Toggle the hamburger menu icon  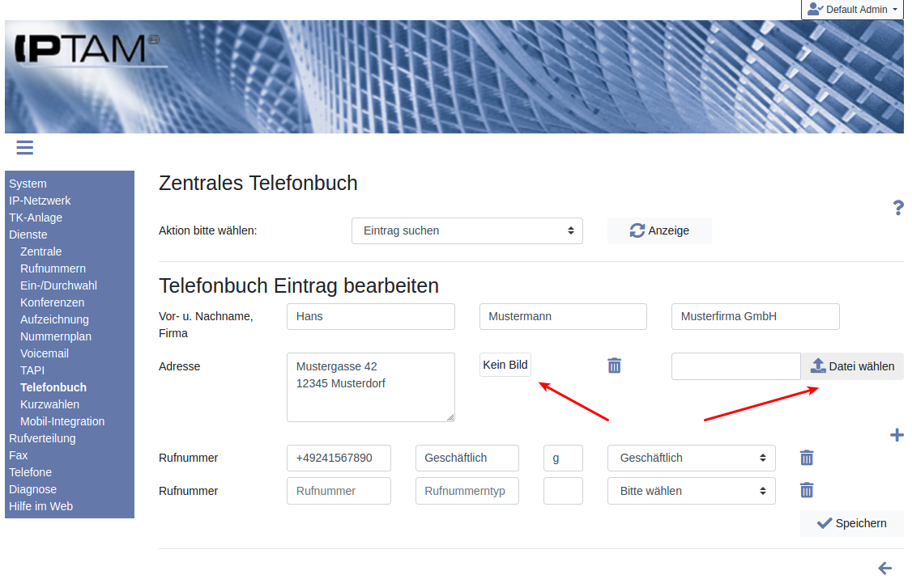(x=24, y=147)
